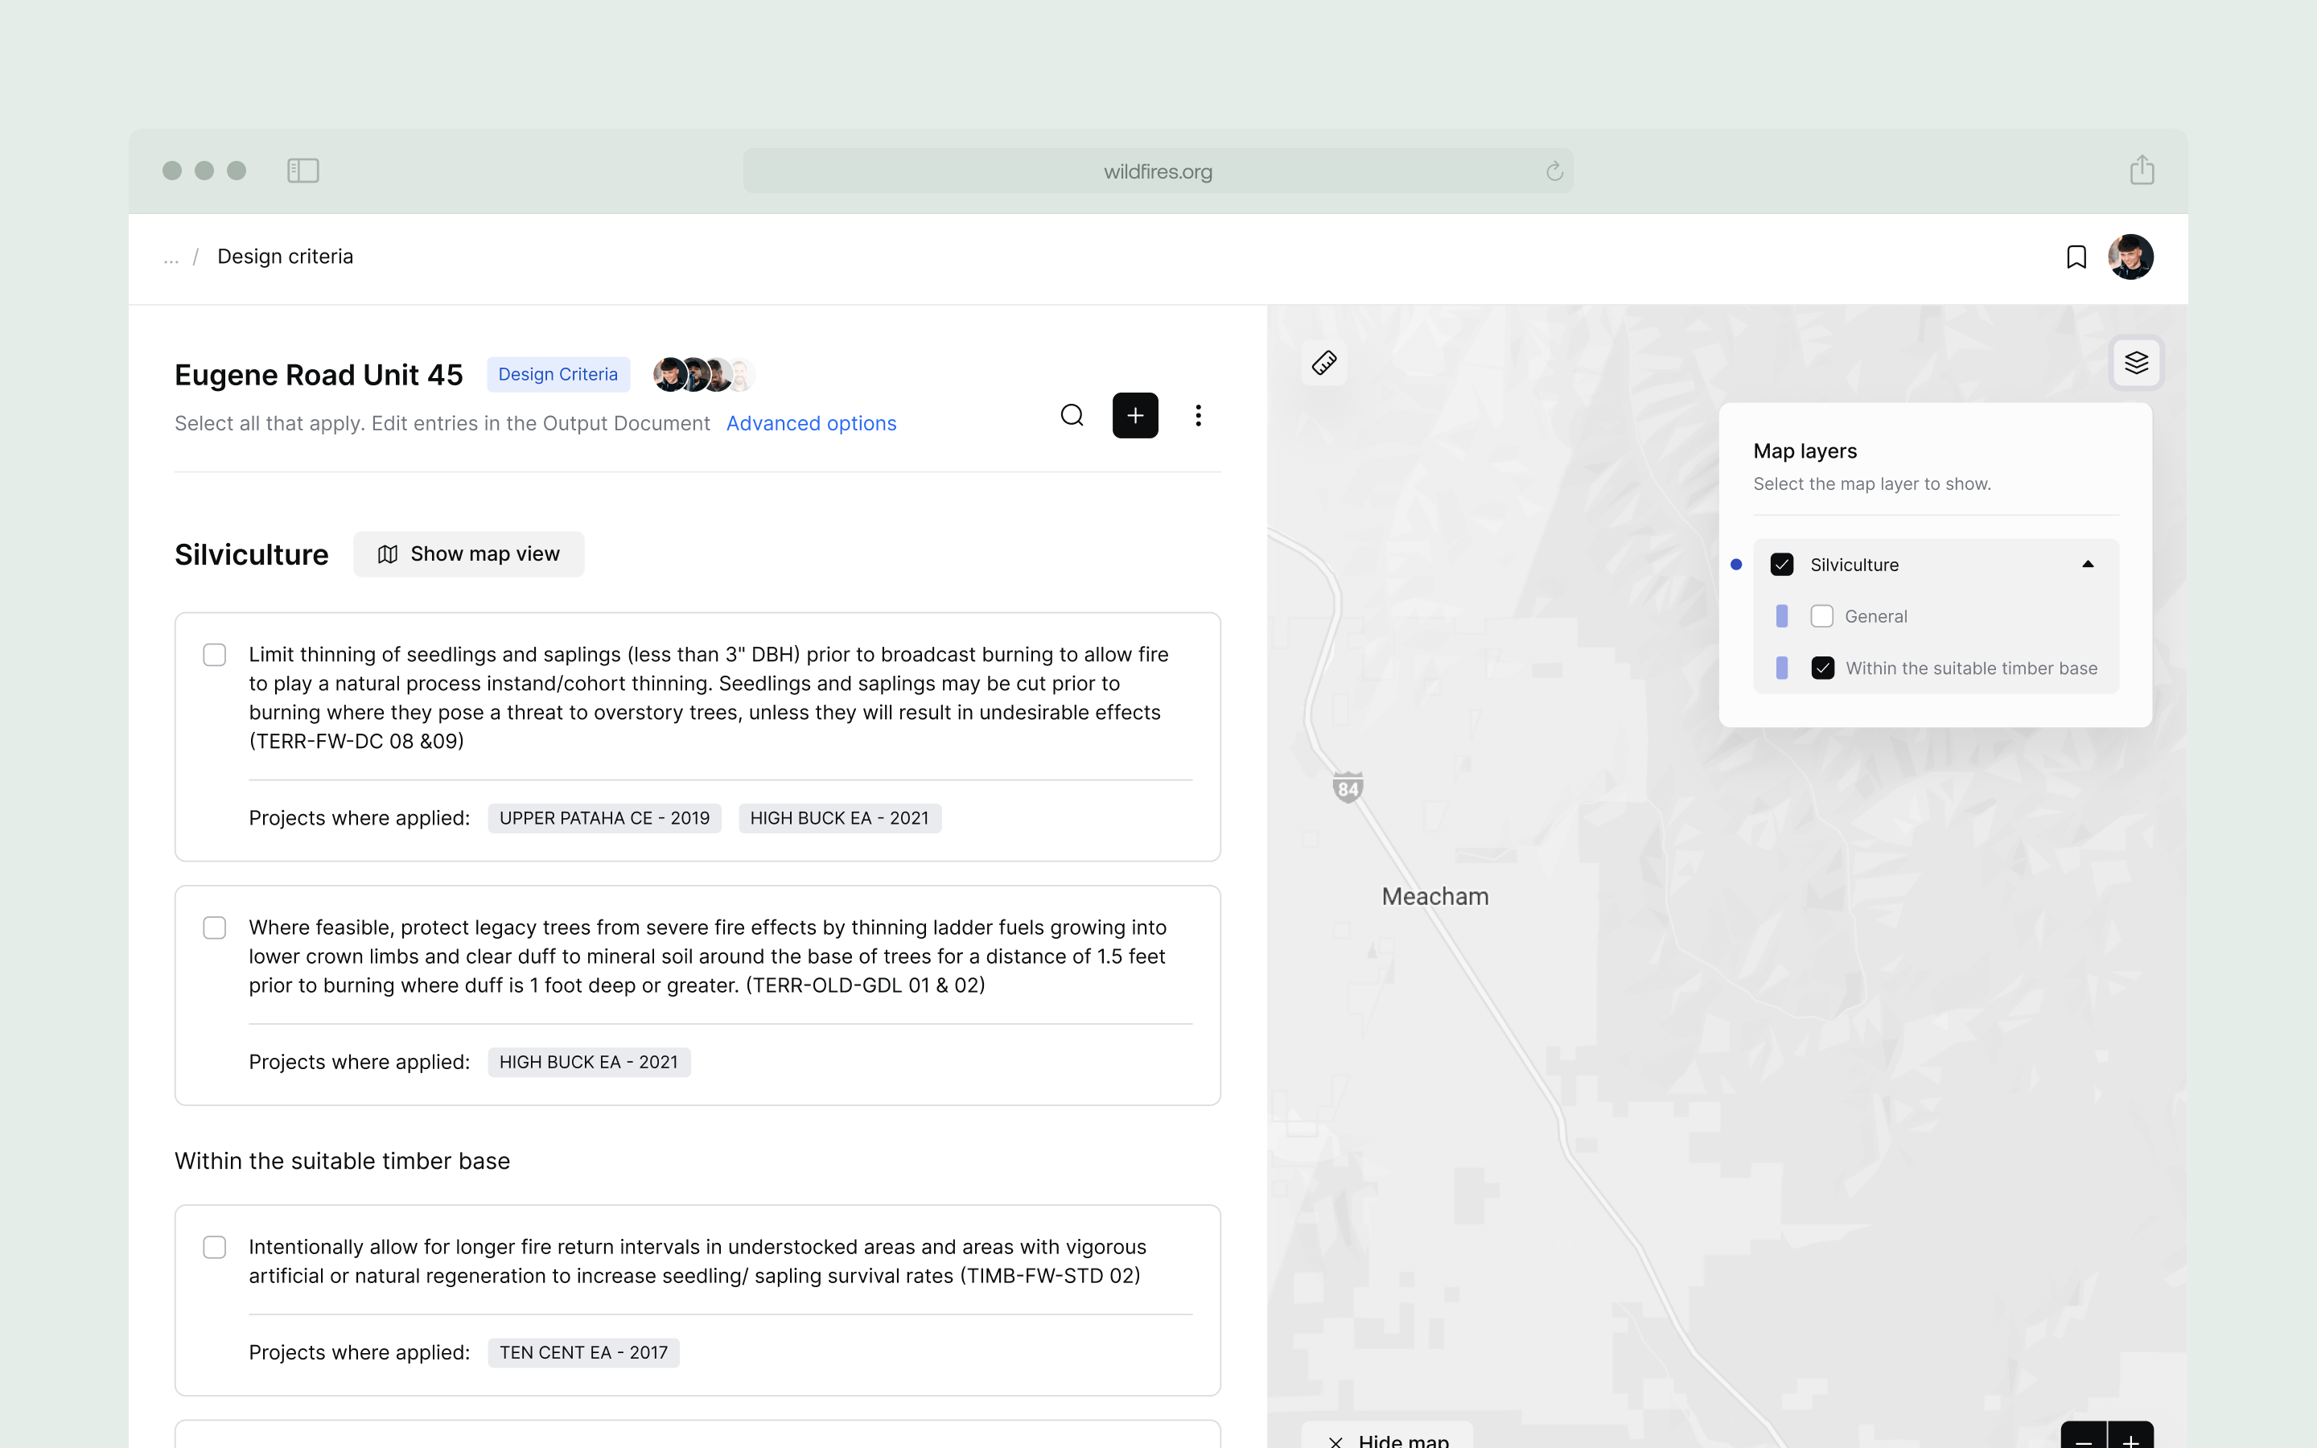The height and width of the screenshot is (1448, 2317).
Task: Uncheck Within the suitable timber base layer
Action: pos(1822,668)
